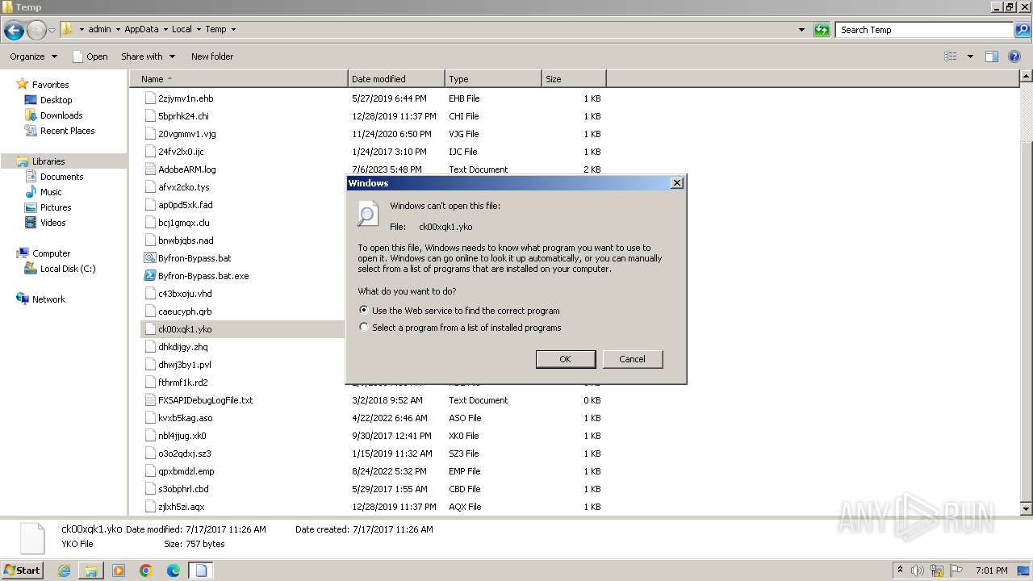The width and height of the screenshot is (1033, 581).
Task: Open the Help question mark icon
Action: coord(1014,56)
